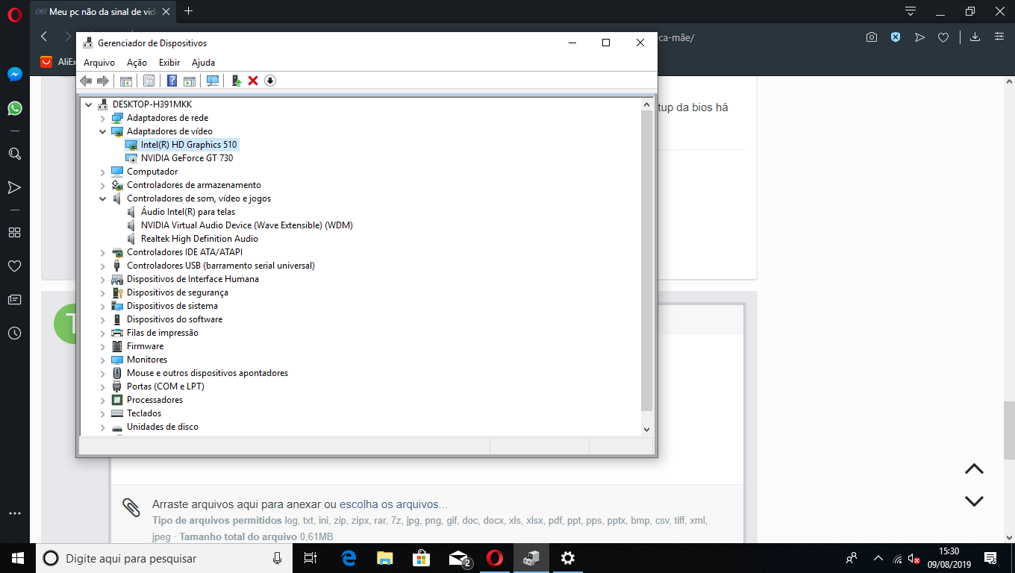Viewport: 1015px width, 573px height.
Task: Open bookmarks heart icon in Opera sidebar
Action: tap(14, 266)
